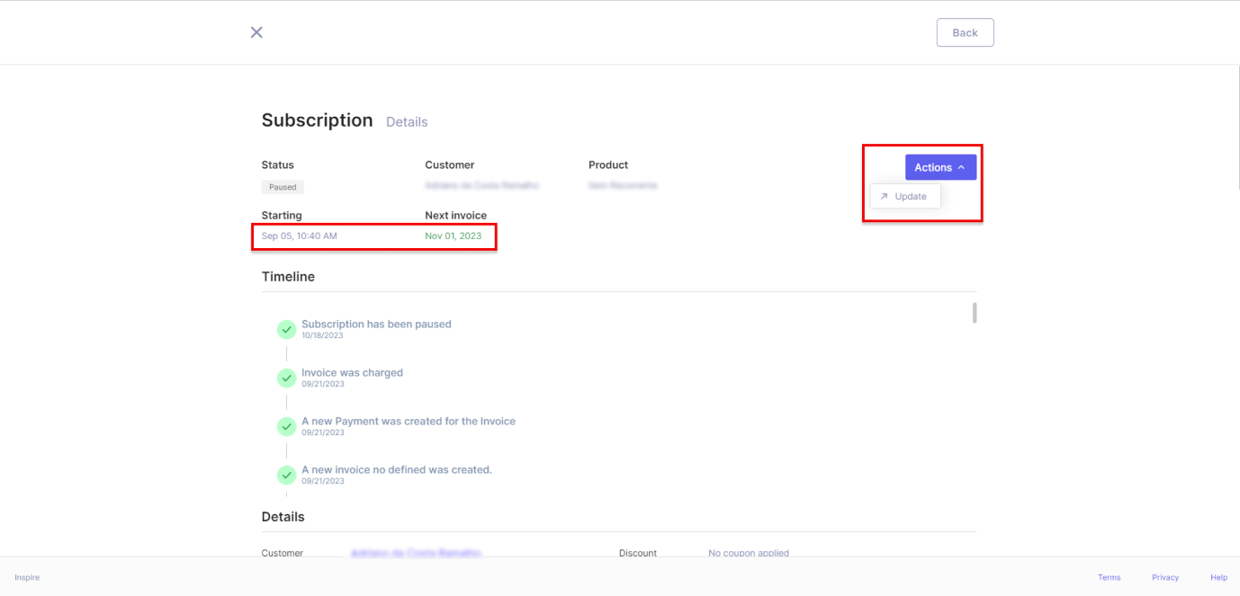1240x596 pixels.
Task: Click the next invoice date Nov 01, 2023
Action: pos(453,236)
